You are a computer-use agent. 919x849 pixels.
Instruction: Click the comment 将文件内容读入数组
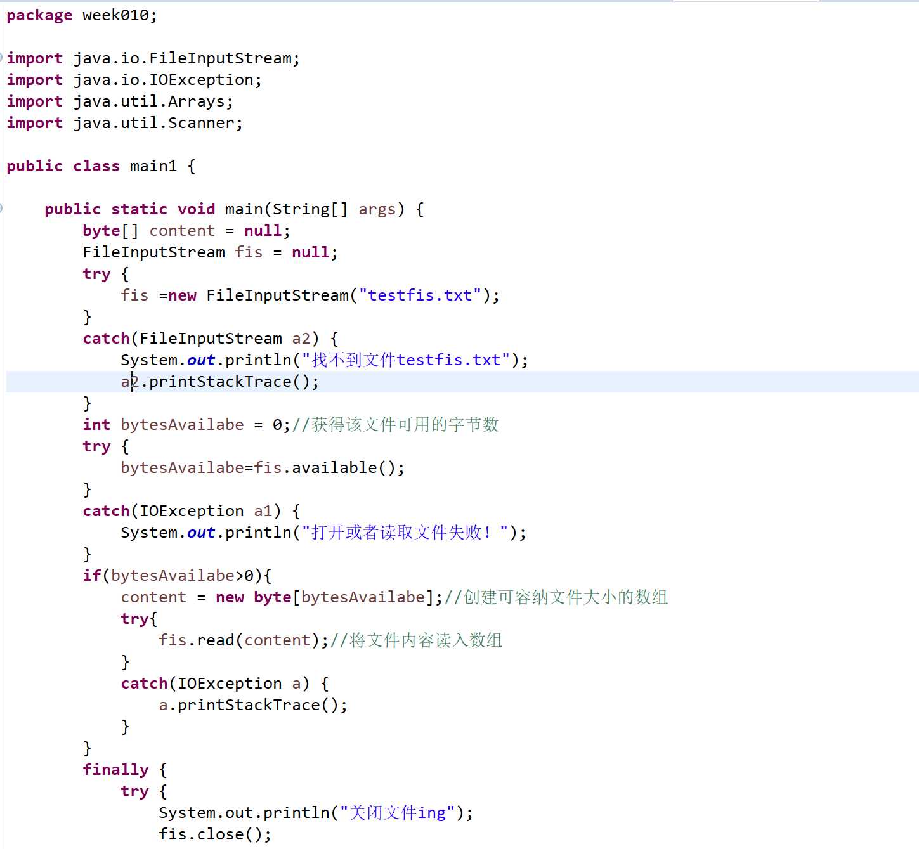(x=417, y=640)
